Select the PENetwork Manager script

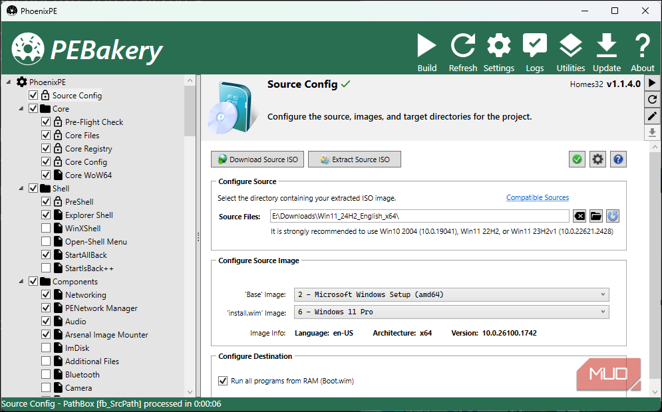click(x=101, y=308)
